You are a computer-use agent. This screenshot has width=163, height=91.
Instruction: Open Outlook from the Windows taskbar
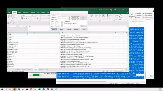click(x=15, y=89)
